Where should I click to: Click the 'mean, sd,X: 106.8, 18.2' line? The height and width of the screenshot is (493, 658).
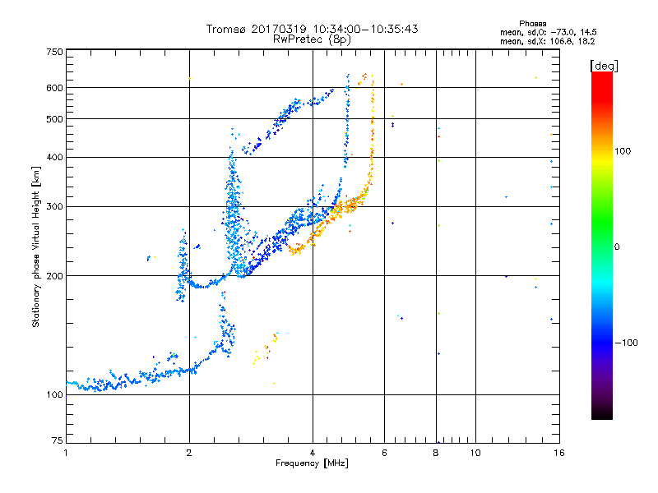click(x=547, y=41)
